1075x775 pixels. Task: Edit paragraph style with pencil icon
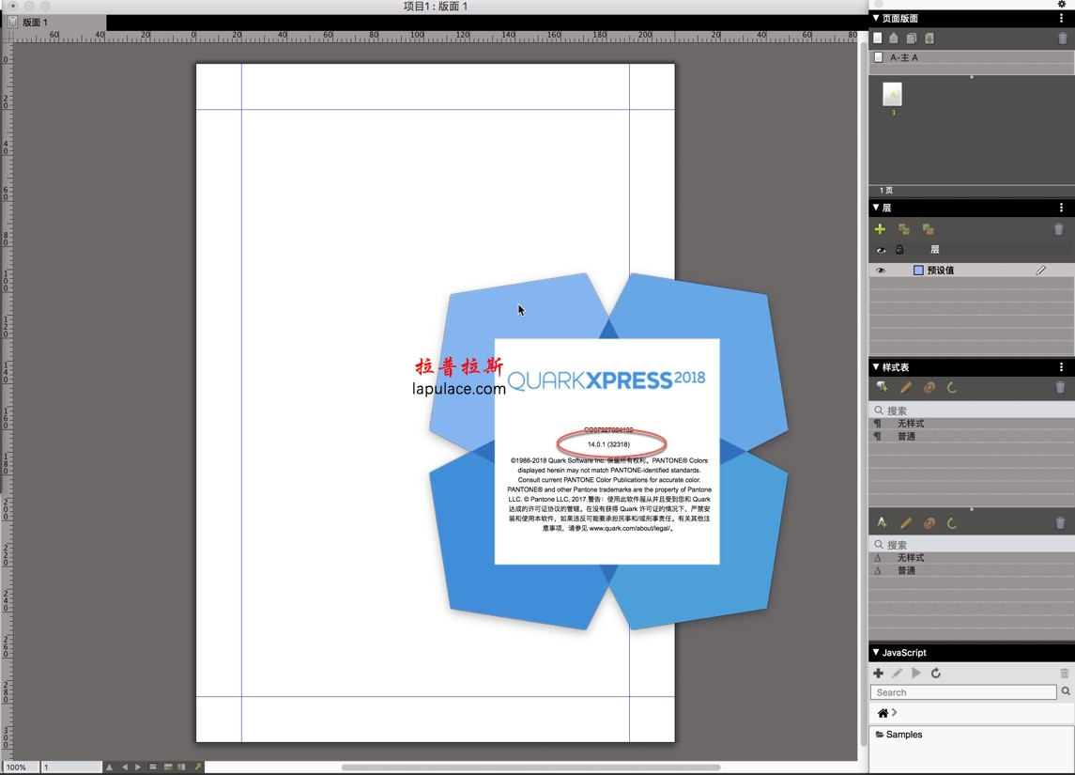pyautogui.click(x=906, y=387)
